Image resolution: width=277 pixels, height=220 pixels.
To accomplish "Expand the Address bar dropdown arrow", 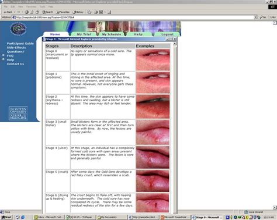I will point(255,17).
